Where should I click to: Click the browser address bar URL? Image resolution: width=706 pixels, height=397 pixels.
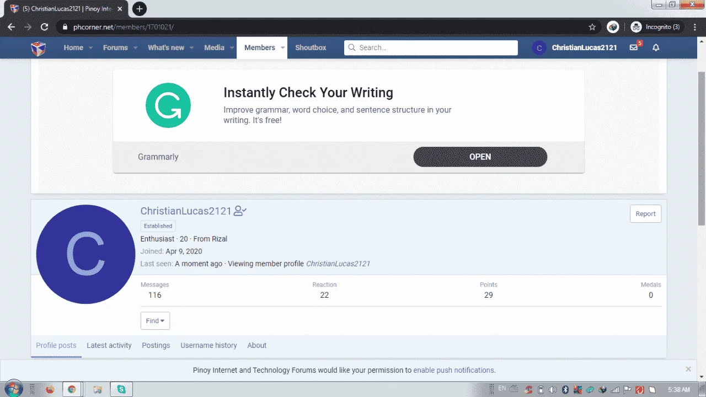(124, 26)
